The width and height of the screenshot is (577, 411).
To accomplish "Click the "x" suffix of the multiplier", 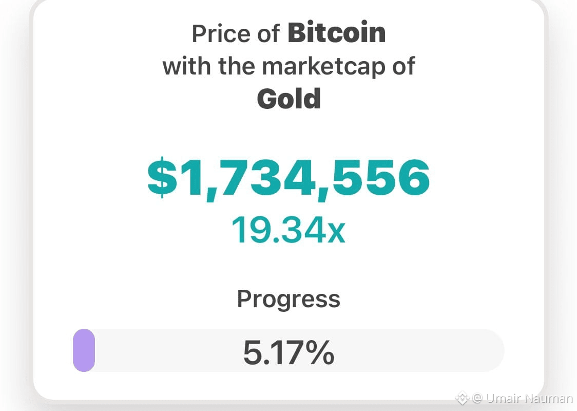I will (x=336, y=233).
